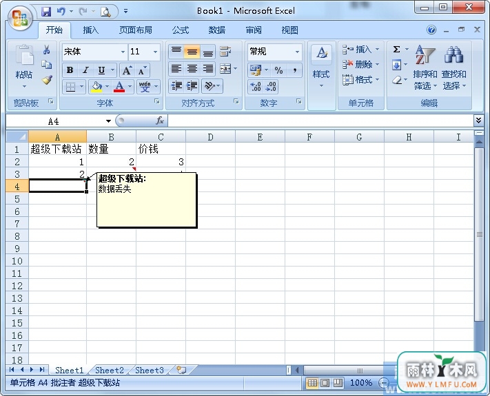Insert a new worksheet tab
The width and height of the screenshot is (490, 396).
[181, 371]
